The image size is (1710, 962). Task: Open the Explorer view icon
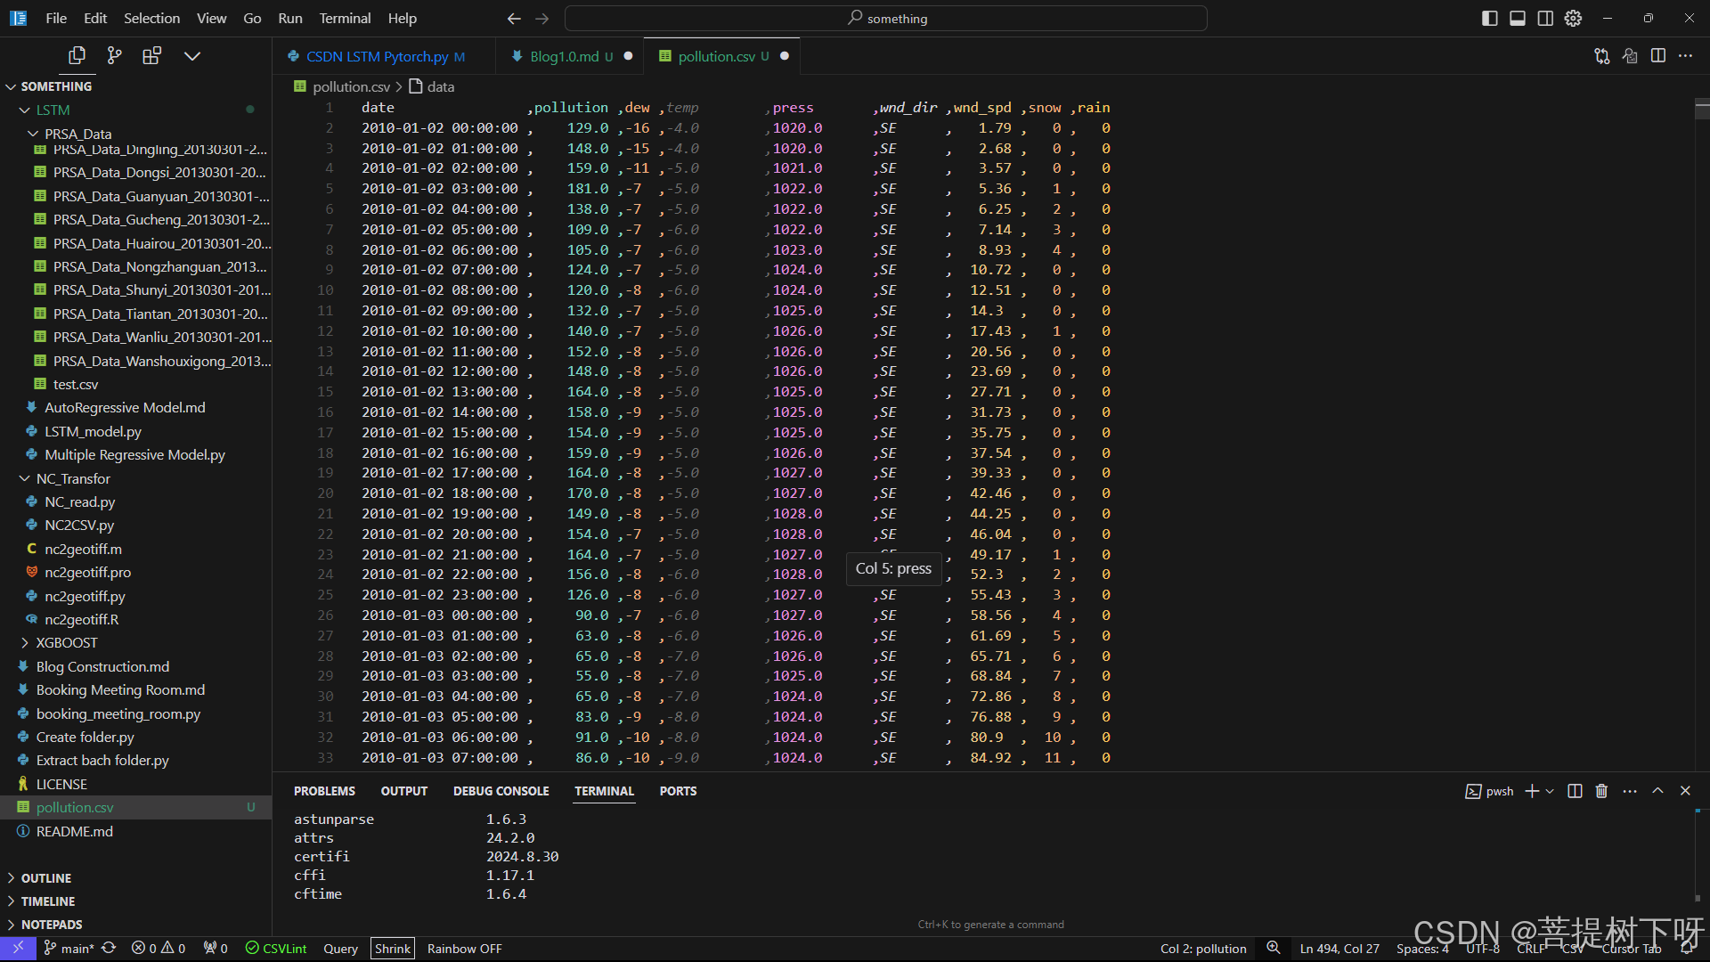coord(77,55)
